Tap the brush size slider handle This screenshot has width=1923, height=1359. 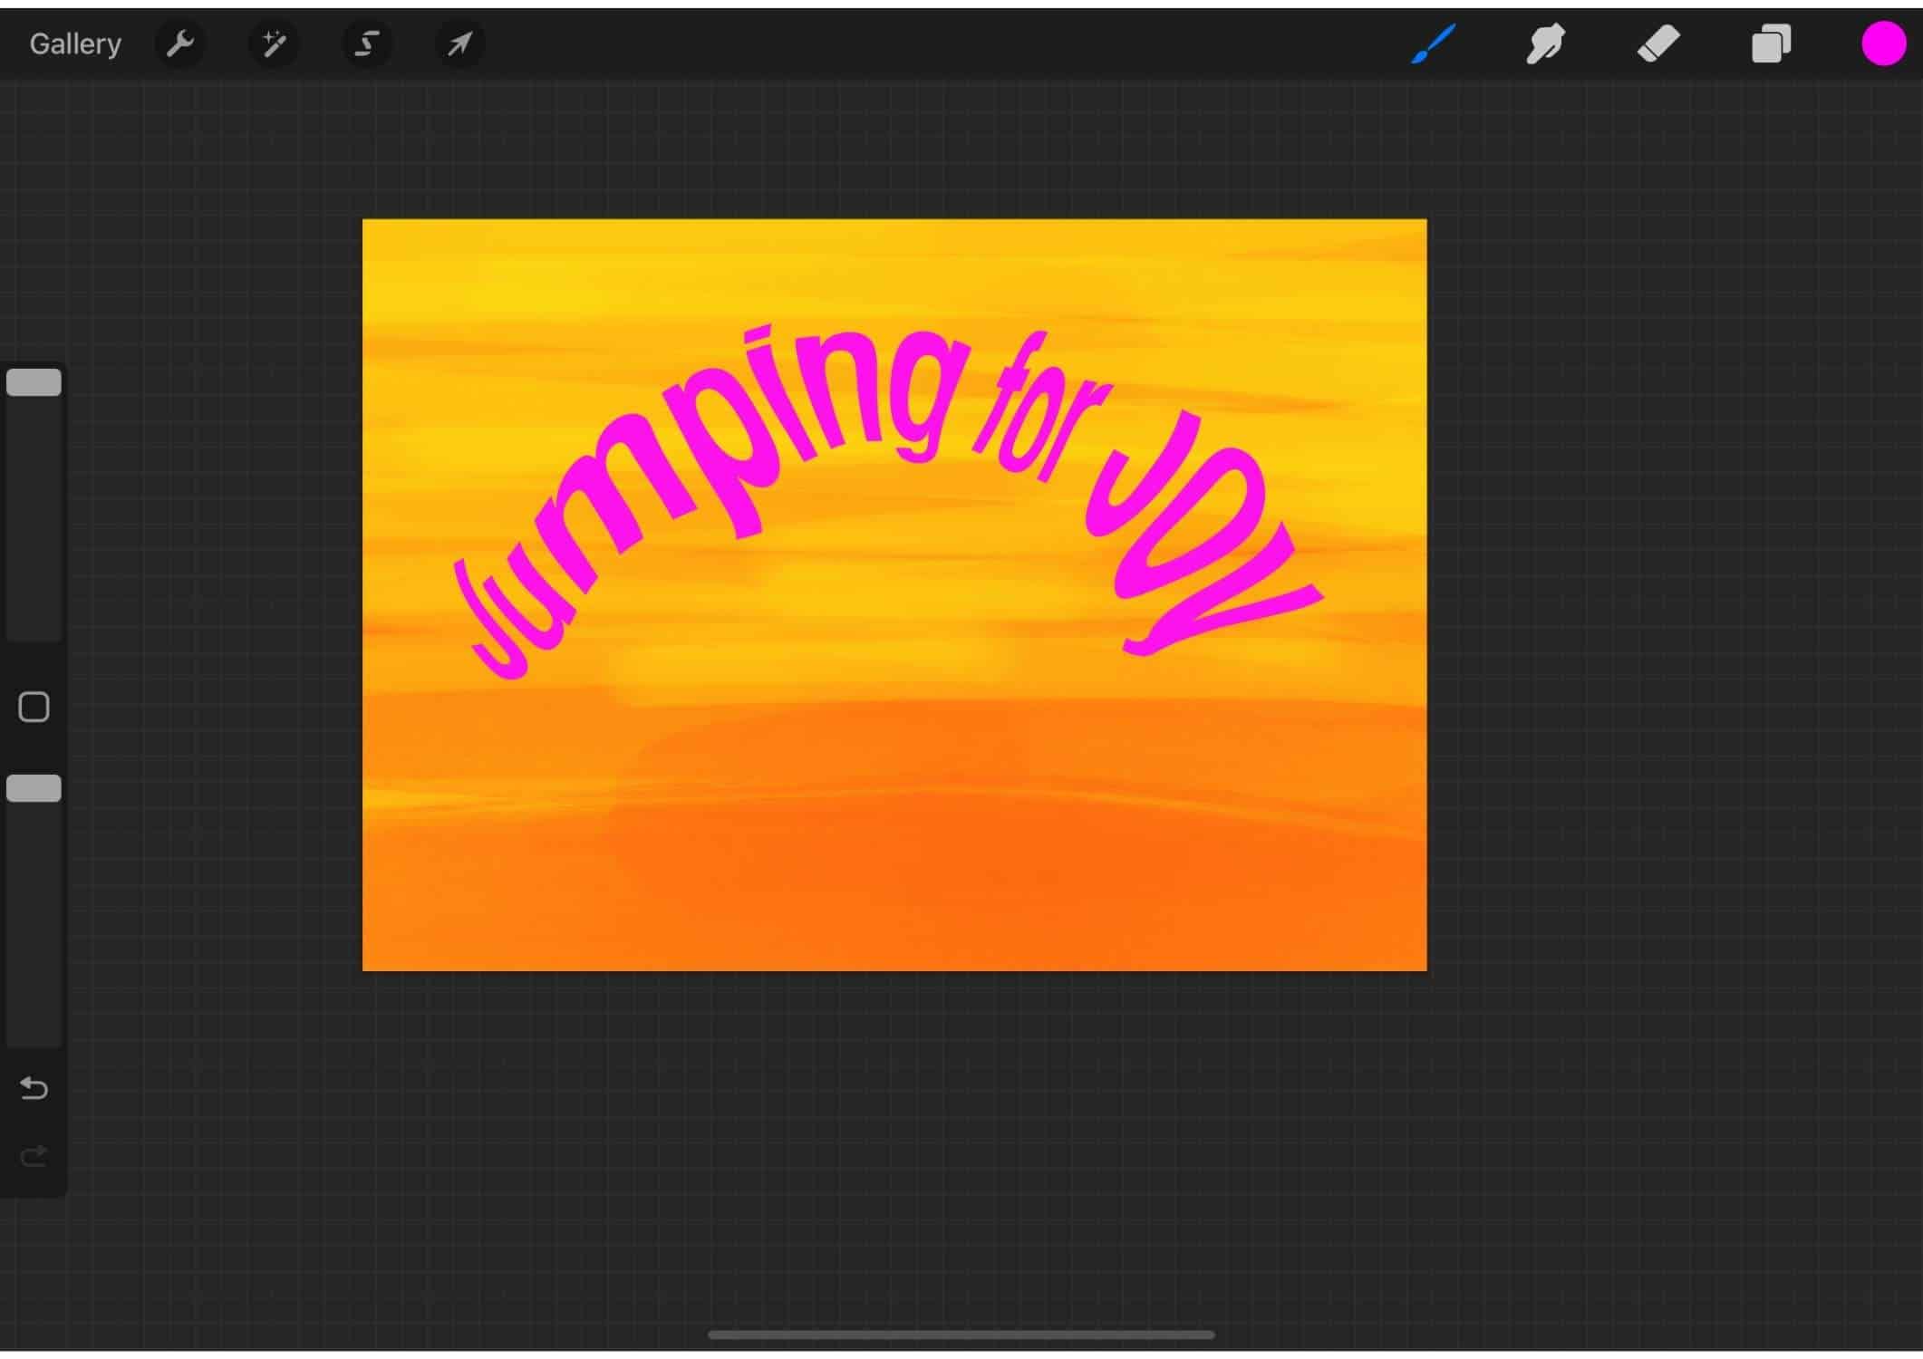tap(34, 381)
